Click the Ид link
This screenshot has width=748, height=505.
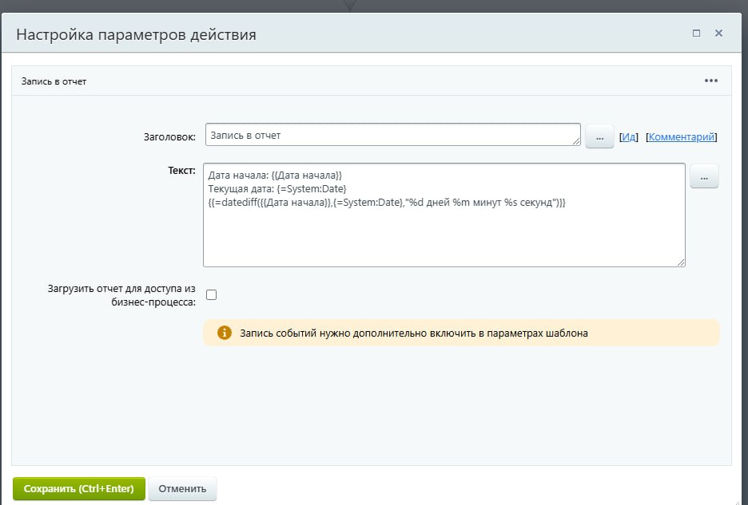tap(629, 137)
